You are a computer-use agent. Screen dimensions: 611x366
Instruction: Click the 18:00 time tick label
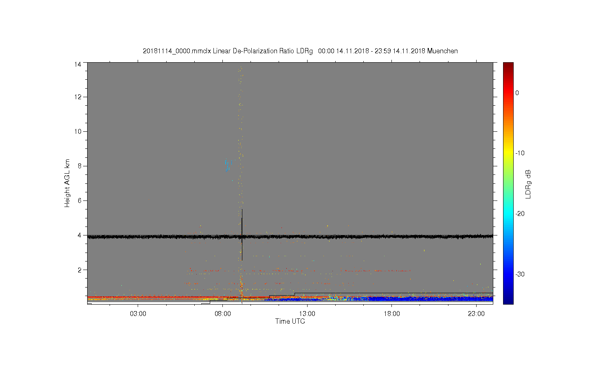pyautogui.click(x=392, y=314)
